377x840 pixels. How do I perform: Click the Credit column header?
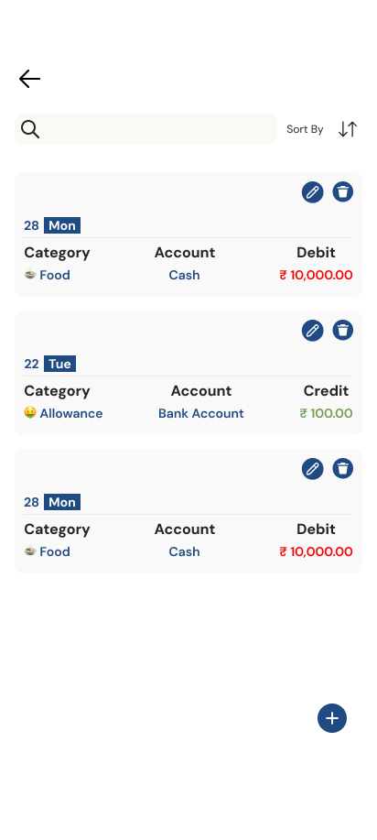pos(326,390)
